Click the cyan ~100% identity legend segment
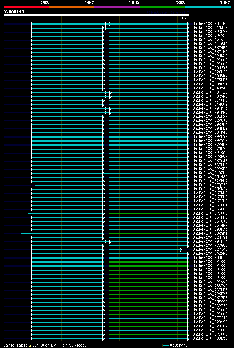Screen dimensions: 234x348 point(208,7)
